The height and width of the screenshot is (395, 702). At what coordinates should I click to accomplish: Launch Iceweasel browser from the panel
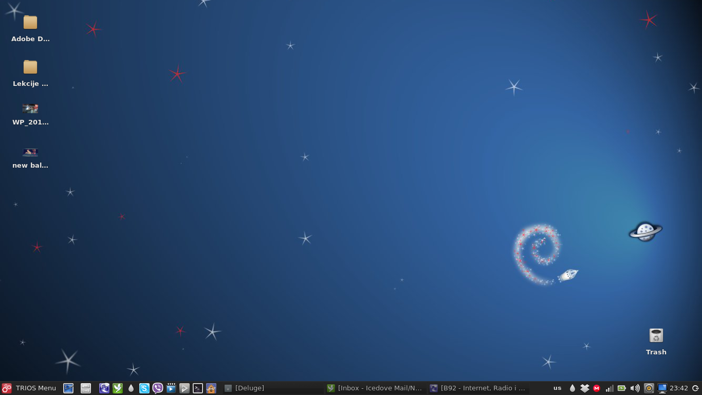[104, 388]
